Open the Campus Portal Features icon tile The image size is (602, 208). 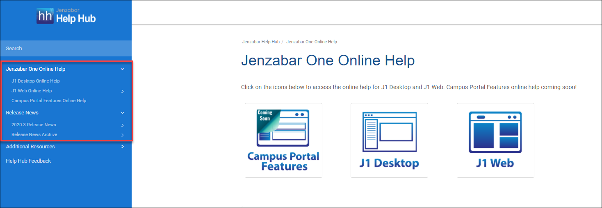coord(283,140)
